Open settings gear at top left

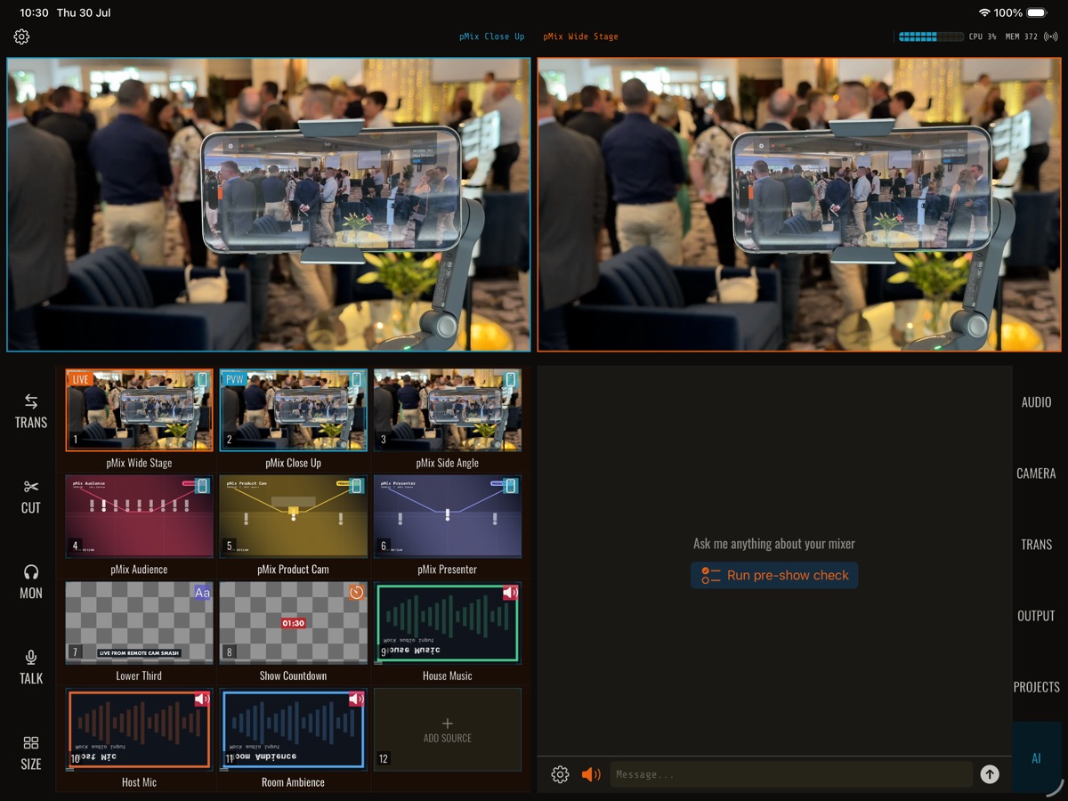pos(21,36)
